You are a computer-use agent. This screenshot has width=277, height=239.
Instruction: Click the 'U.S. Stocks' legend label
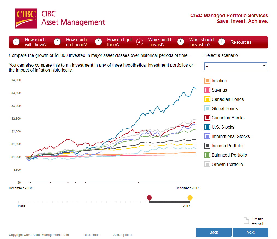[x=223, y=127]
